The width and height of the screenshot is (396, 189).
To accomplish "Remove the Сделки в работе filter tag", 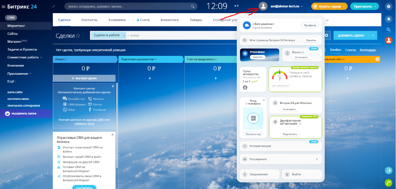I will click(124, 36).
